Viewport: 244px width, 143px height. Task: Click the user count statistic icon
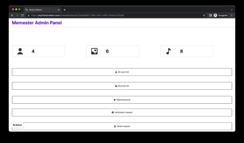pyautogui.click(x=20, y=51)
